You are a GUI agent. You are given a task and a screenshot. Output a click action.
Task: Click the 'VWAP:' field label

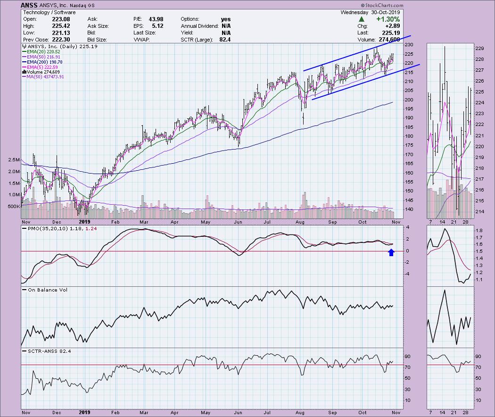coord(141,40)
